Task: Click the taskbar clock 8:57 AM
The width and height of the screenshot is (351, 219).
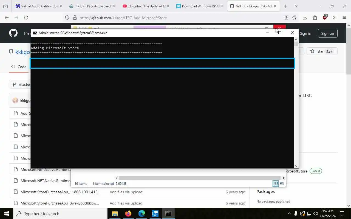Action: coord(327,211)
